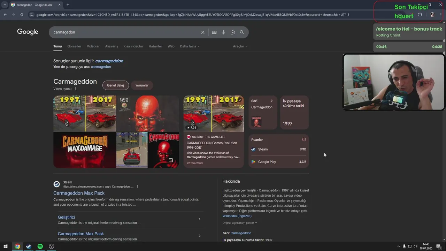Expand the Daha fazla dropdown
Viewport: 446px width, 251px height.
pos(190,46)
